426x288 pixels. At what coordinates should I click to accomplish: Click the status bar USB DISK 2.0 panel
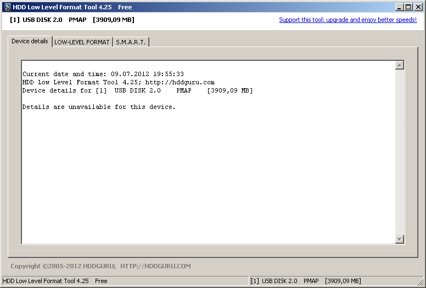pyautogui.click(x=306, y=281)
